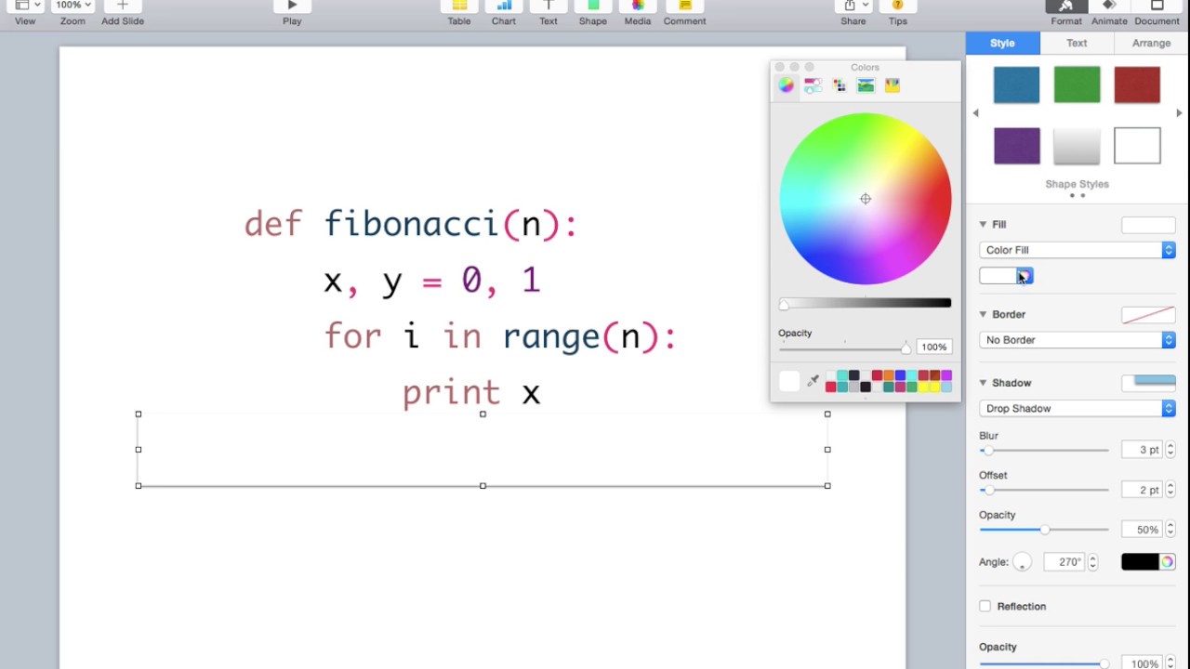1190x669 pixels.
Task: Apply the red shape style
Action: (x=1137, y=85)
